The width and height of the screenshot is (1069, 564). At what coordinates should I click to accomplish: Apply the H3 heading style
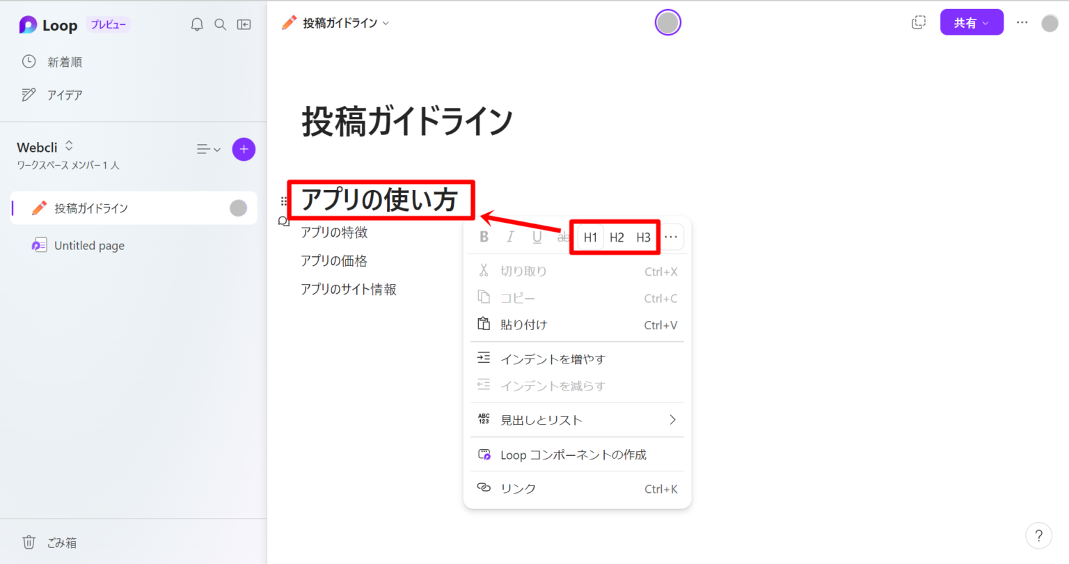point(643,237)
